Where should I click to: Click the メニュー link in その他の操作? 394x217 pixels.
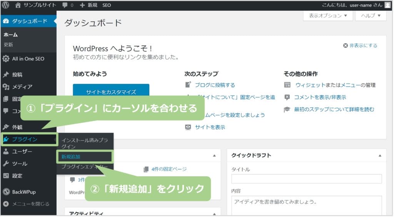[350, 85]
